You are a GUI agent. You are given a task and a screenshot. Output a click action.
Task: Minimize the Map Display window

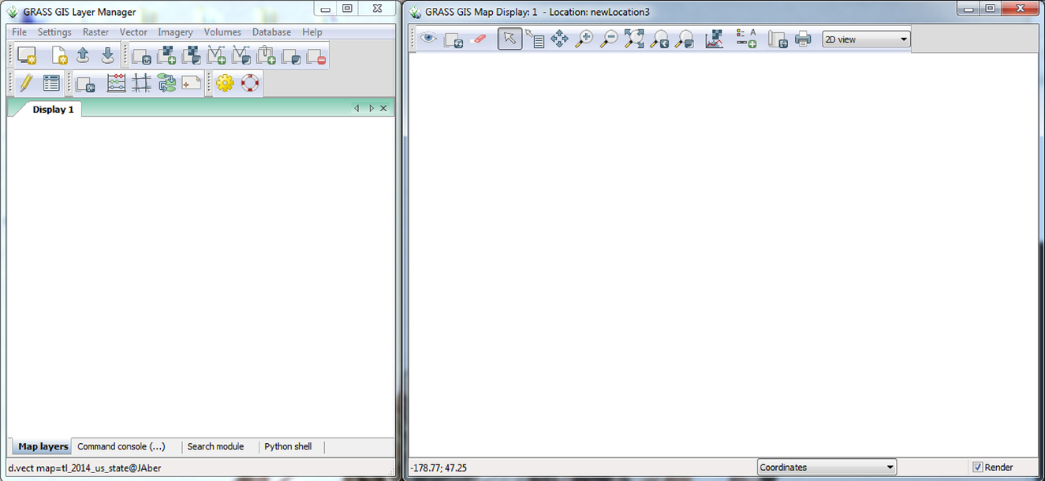[x=968, y=8]
